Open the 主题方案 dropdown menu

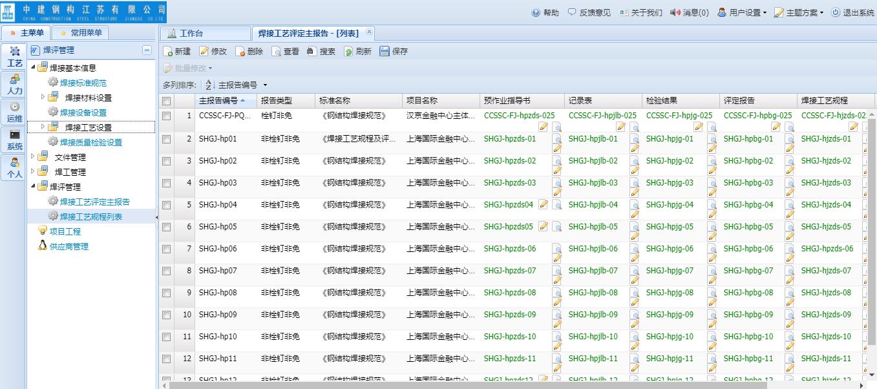click(x=799, y=12)
